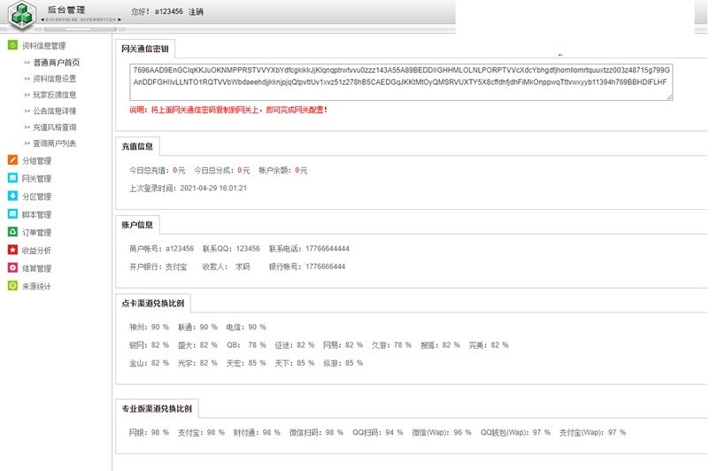Click the green 订单管理 recycle icon

tap(12, 232)
